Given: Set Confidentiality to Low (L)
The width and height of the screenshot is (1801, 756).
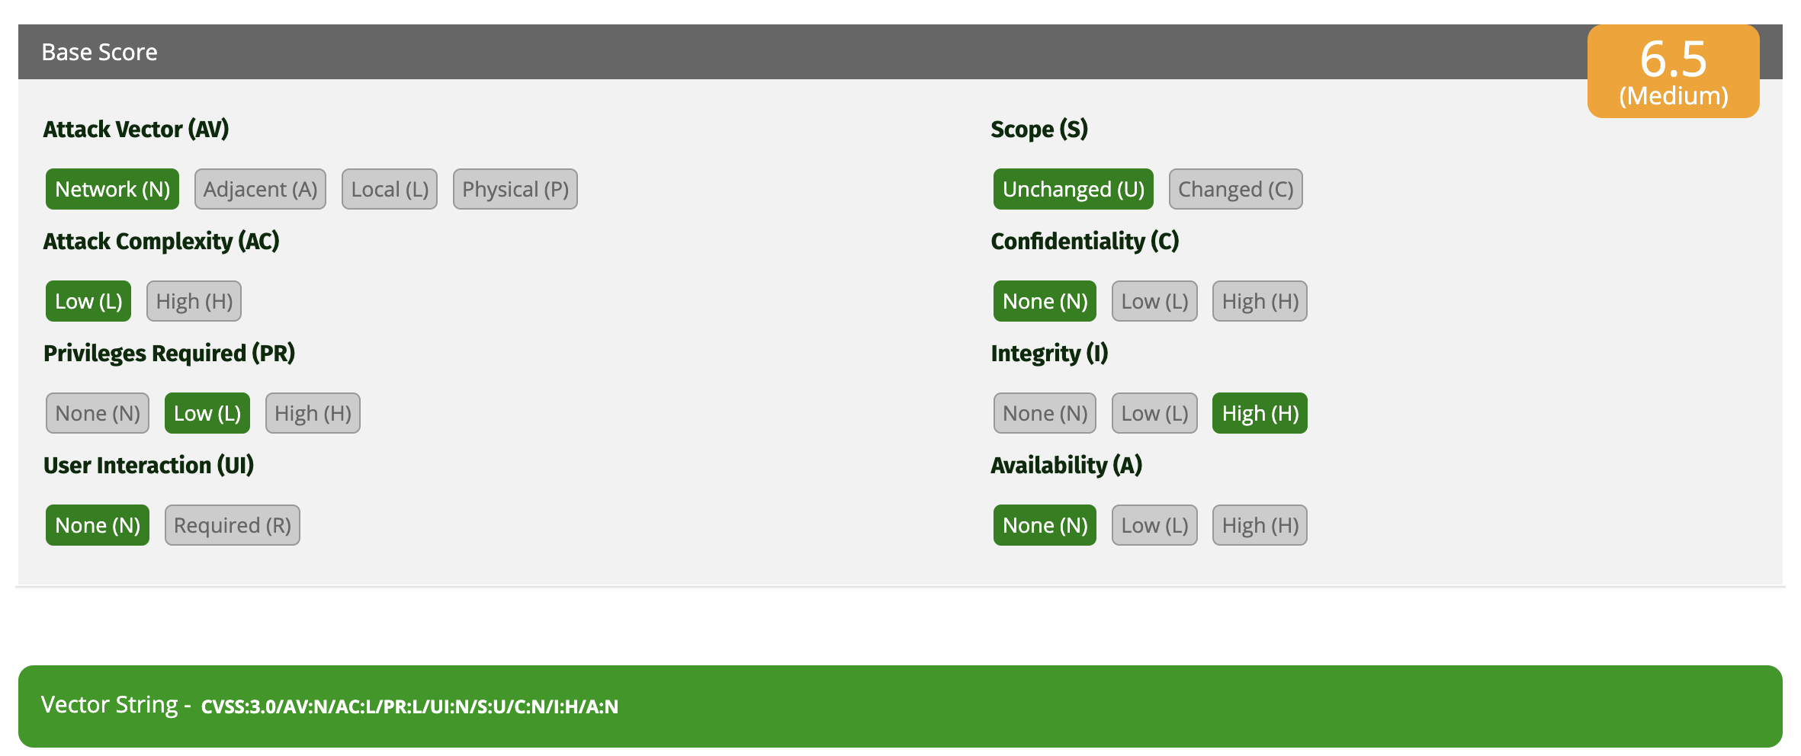Looking at the screenshot, I should click(x=1154, y=301).
